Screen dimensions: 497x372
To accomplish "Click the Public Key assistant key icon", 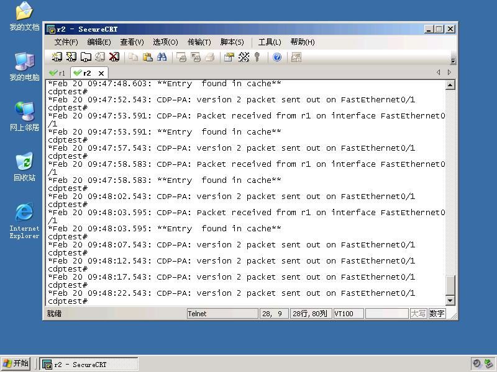I will point(257,57).
